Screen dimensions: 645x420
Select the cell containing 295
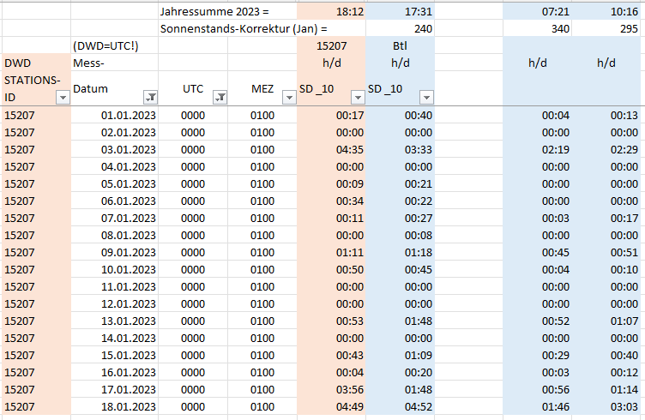click(606, 28)
